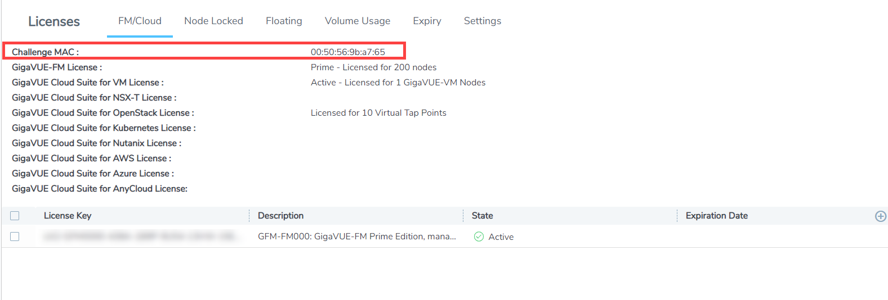Click 'Active - Licensed for 1 GigaVUE-VM Nodes'
Screen dimensions: 888x300
398,82
